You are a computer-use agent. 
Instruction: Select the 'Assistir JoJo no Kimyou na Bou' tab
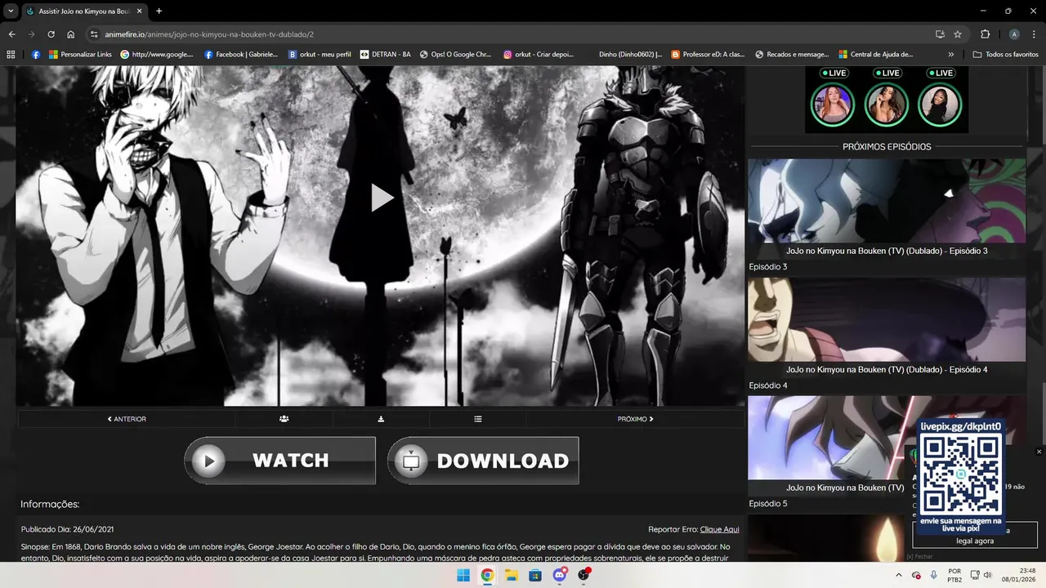pyautogui.click(x=85, y=11)
